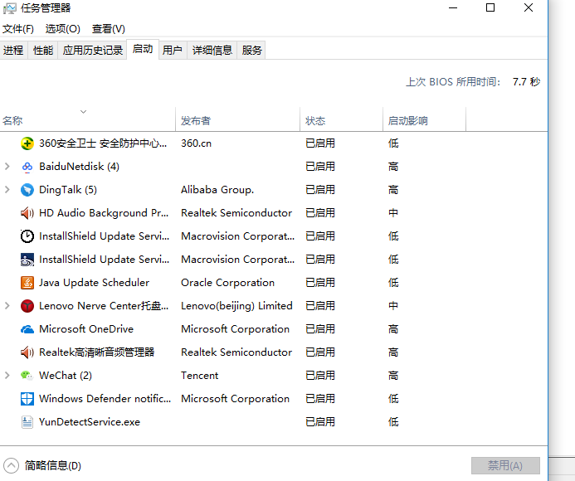Click the 7.7 秒 BIOS time value

pos(526,82)
